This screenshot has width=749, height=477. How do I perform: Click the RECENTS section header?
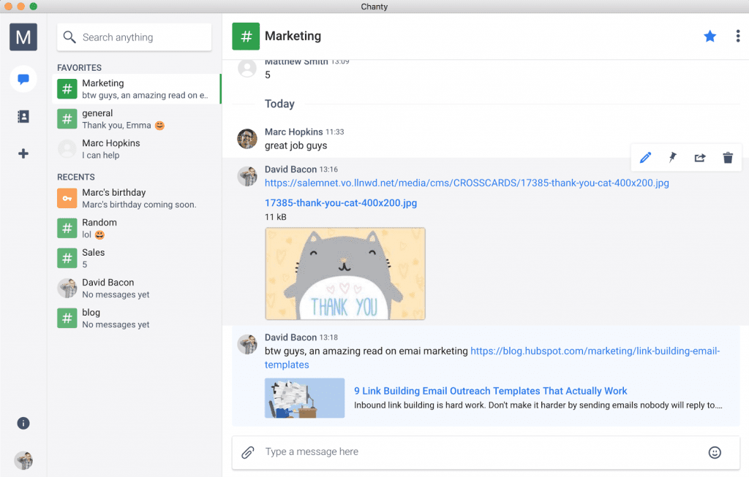click(x=76, y=177)
